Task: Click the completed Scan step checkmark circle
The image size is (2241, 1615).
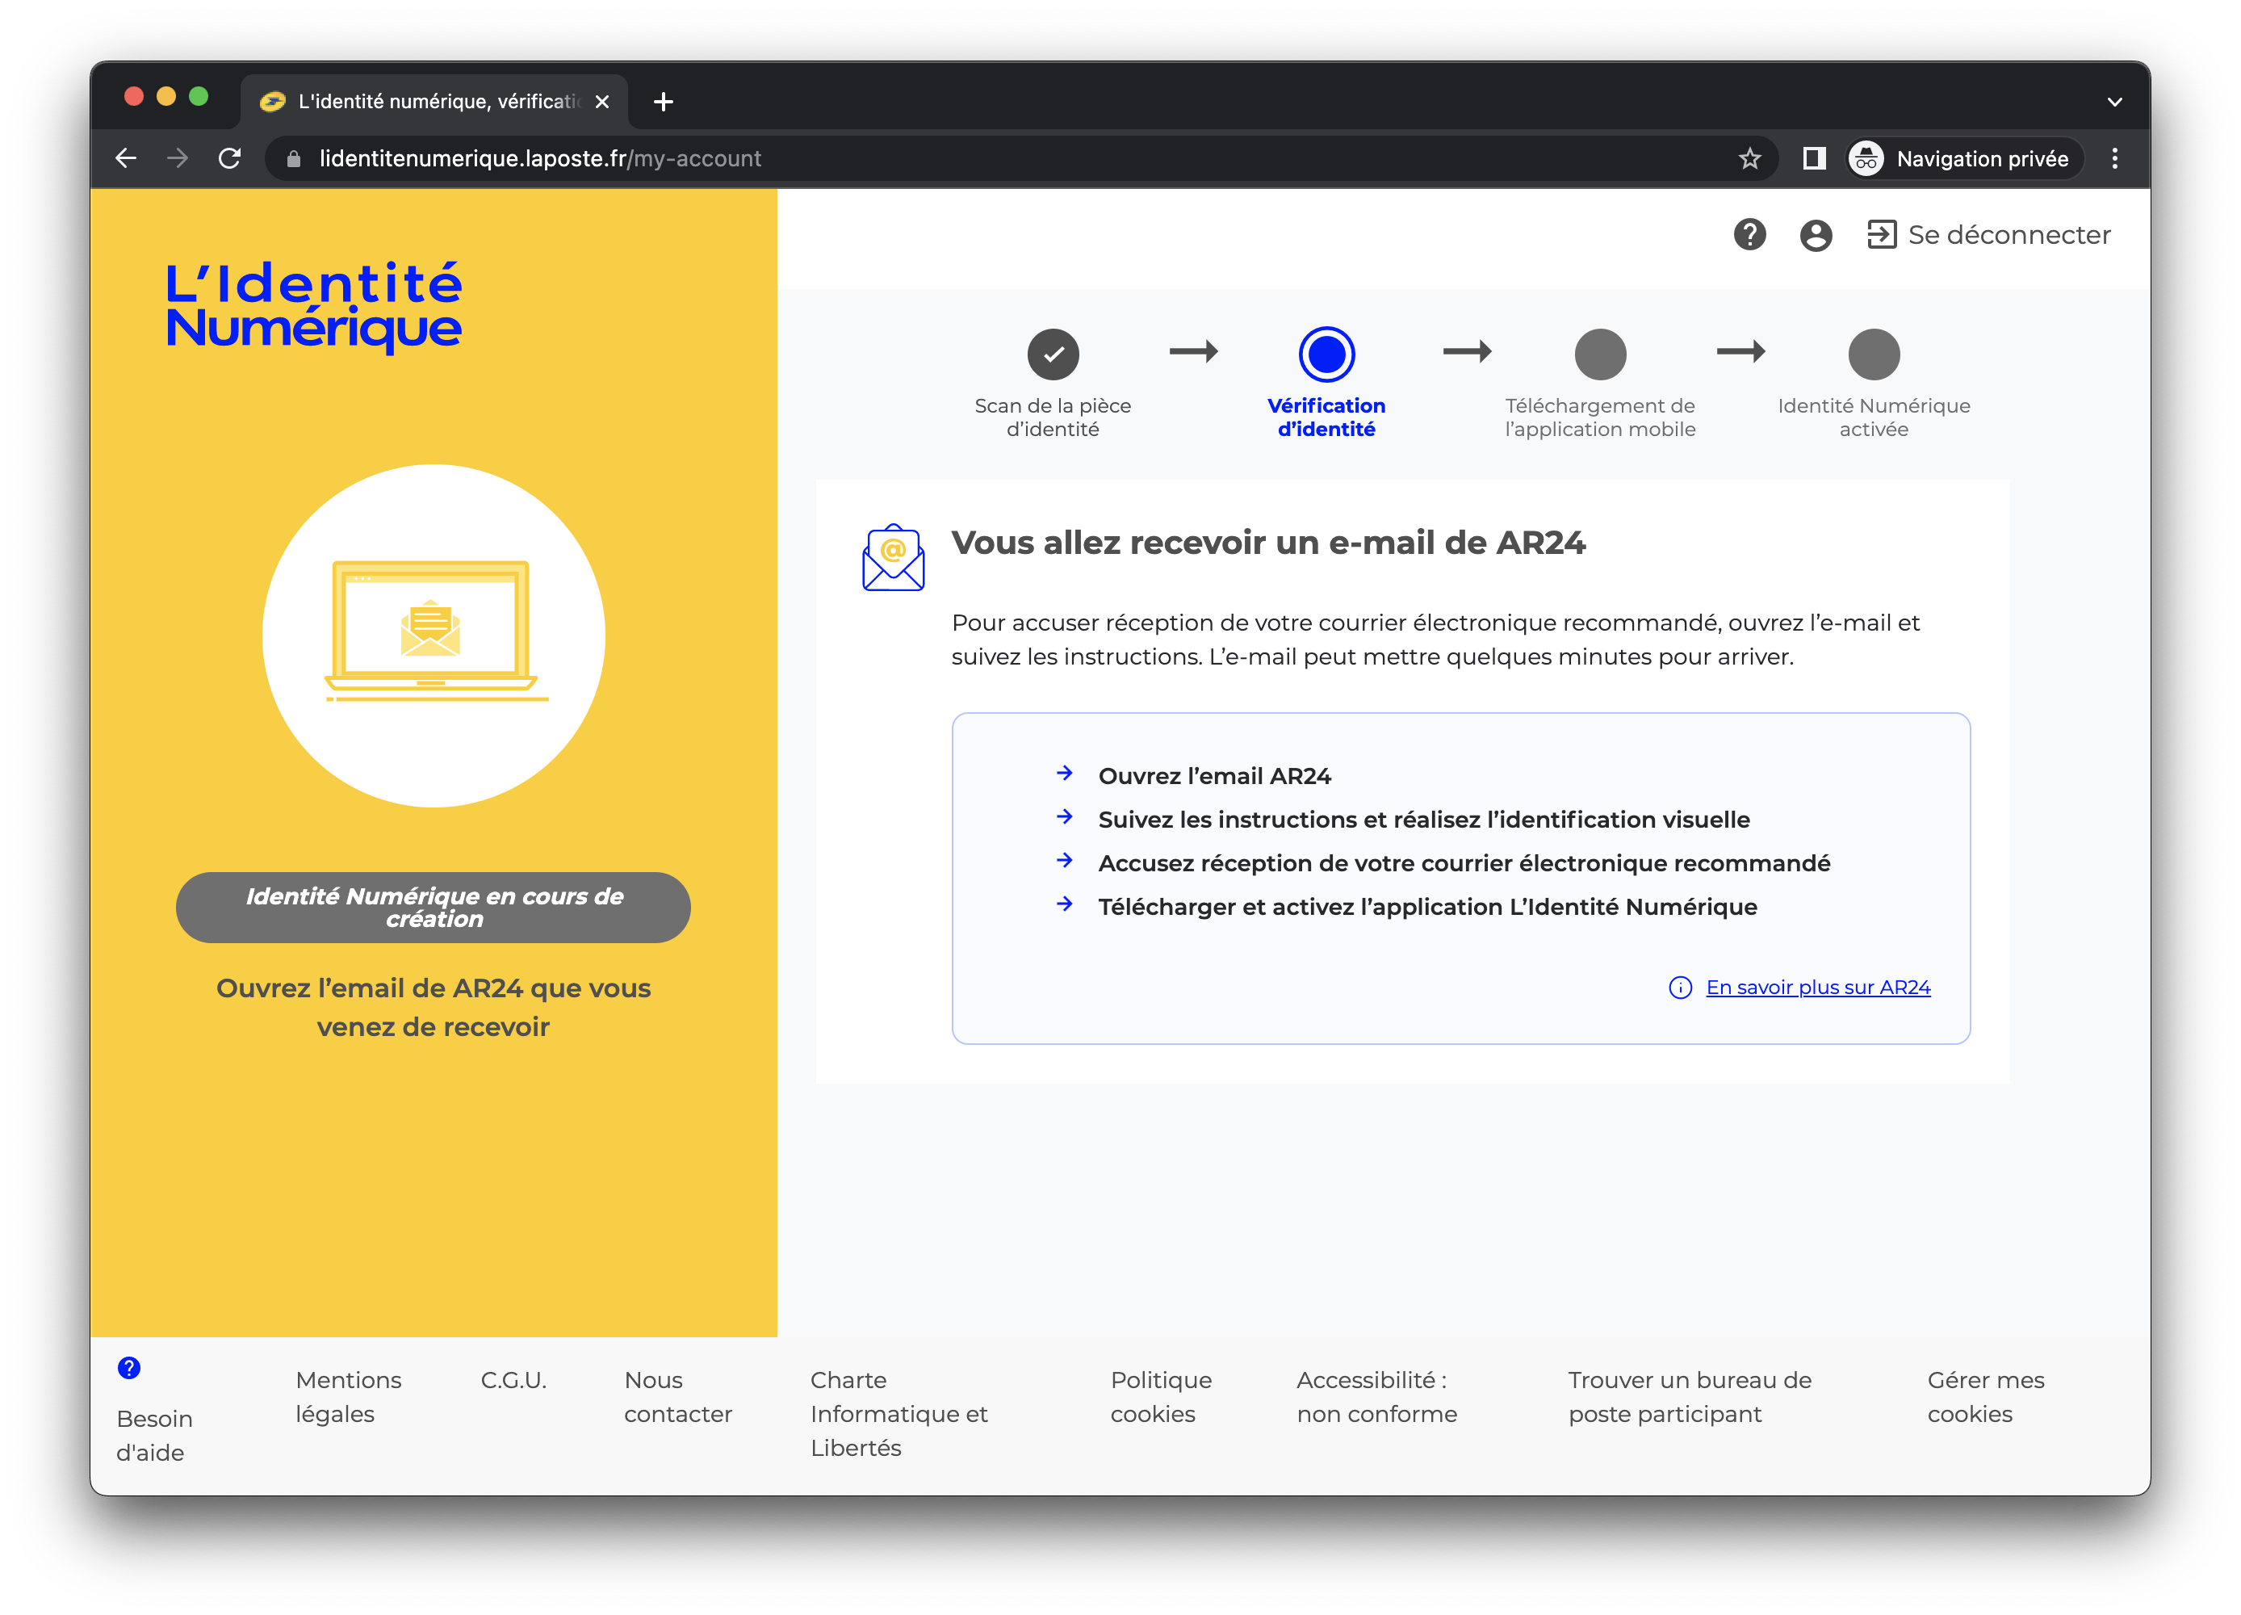Action: tap(1053, 354)
